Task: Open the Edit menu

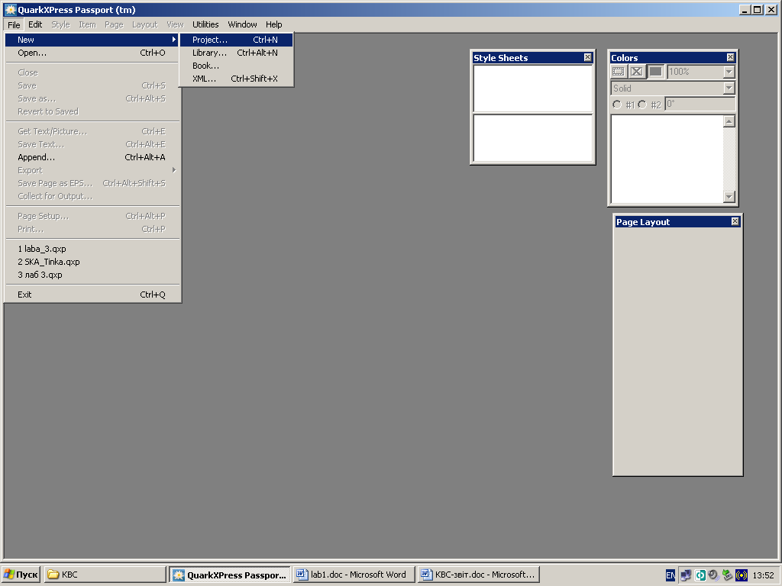Action: tap(35, 24)
